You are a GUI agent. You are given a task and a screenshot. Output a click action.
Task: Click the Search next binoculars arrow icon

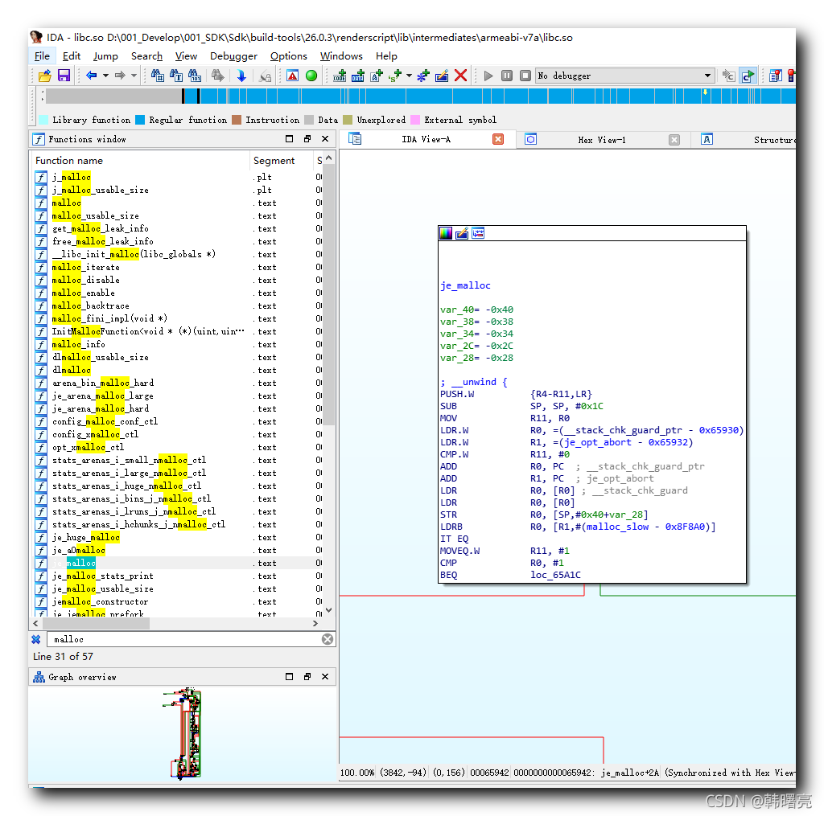217,76
